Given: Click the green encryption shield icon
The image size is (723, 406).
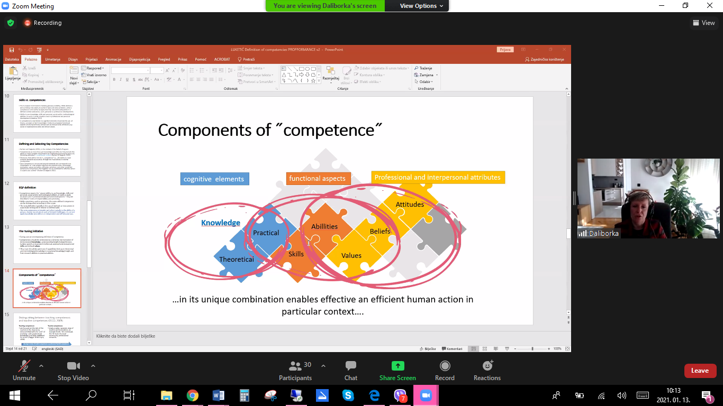Looking at the screenshot, I should (10, 23).
